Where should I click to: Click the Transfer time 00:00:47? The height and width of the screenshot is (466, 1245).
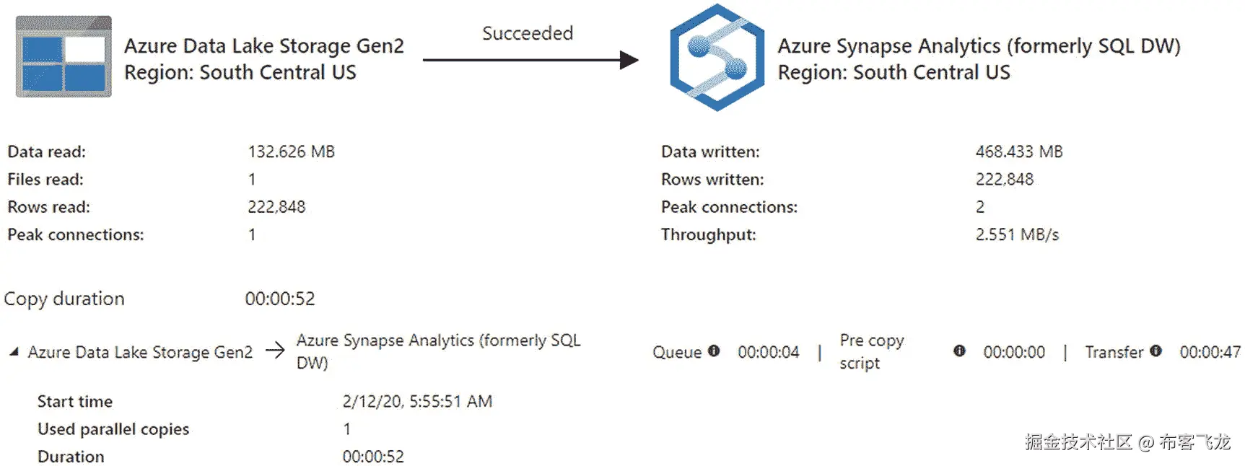click(x=1210, y=352)
